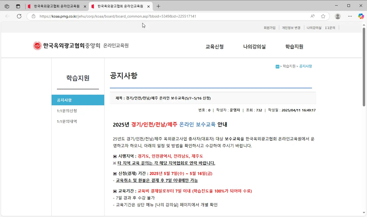Reload the current page
The height and width of the screenshot is (217, 367).
click(x=19, y=16)
